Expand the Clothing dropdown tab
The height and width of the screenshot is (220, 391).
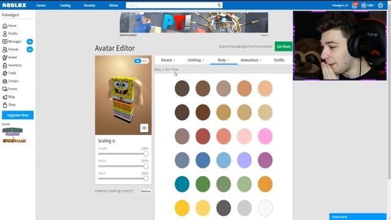coord(195,60)
